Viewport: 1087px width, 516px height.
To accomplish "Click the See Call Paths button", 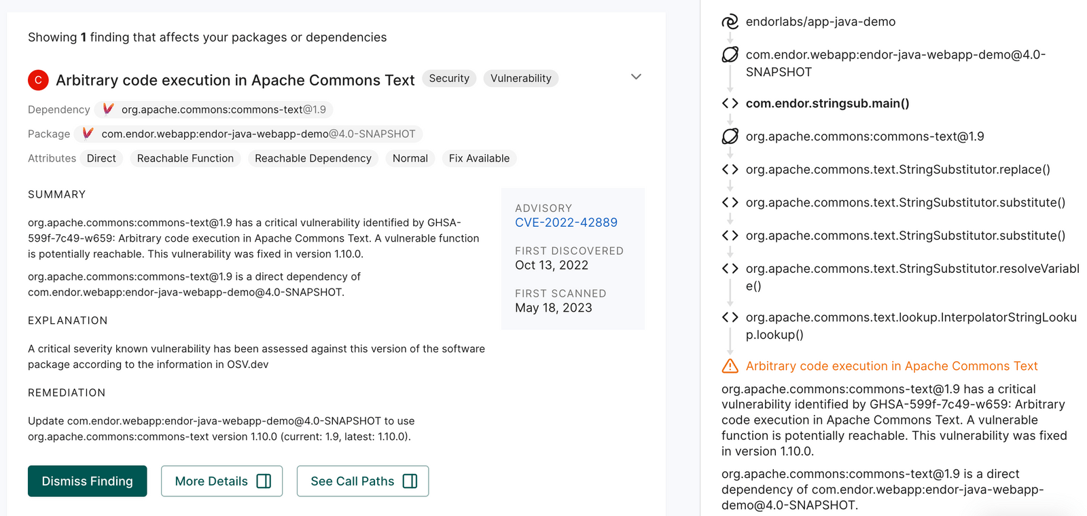I will click(x=363, y=481).
